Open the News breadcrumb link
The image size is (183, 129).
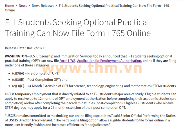point(23,6)
